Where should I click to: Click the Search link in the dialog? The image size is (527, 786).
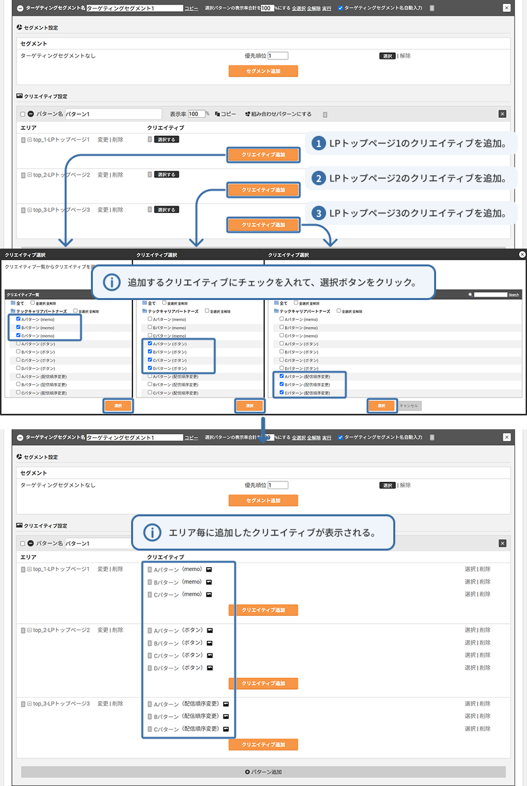point(514,295)
